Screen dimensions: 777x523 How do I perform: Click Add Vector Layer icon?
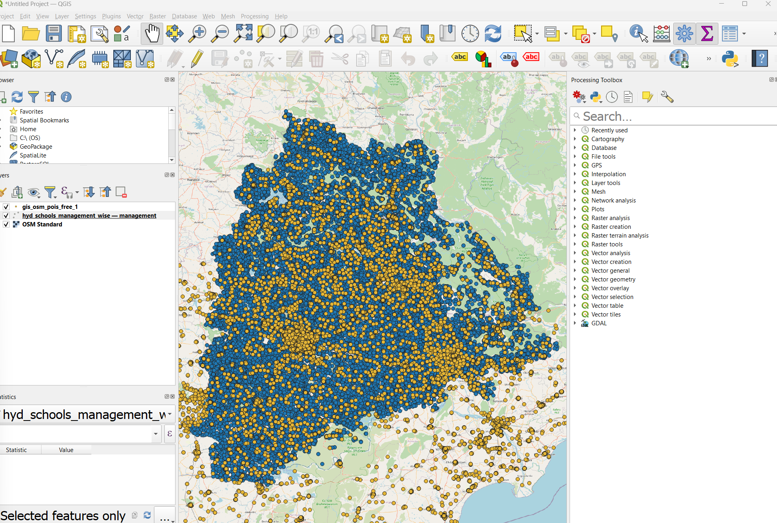tap(54, 59)
